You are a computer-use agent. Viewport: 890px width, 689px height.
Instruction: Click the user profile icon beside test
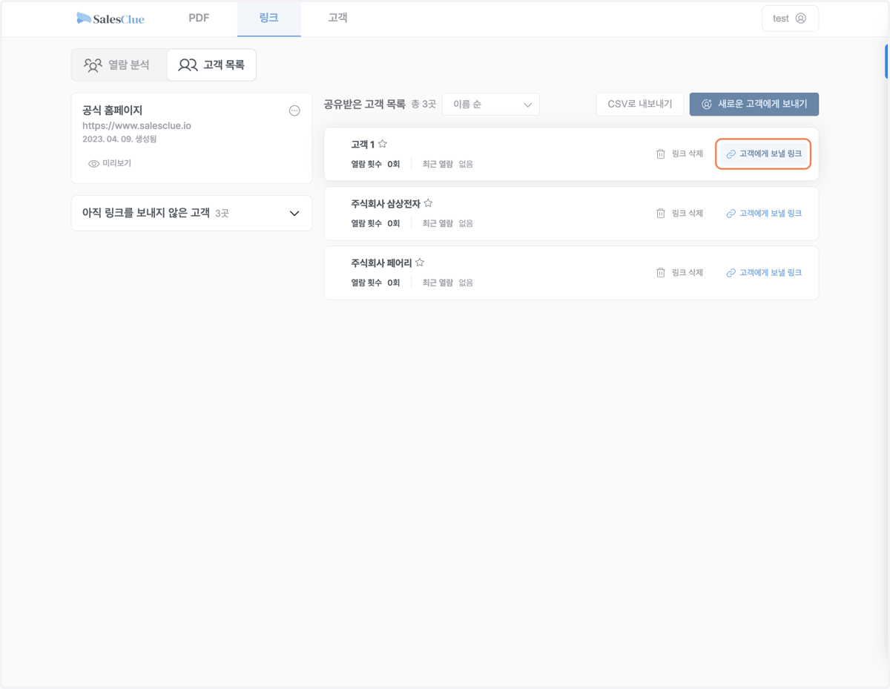tap(801, 19)
